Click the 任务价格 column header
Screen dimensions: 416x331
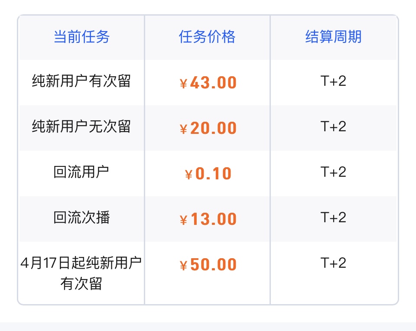[x=207, y=36]
